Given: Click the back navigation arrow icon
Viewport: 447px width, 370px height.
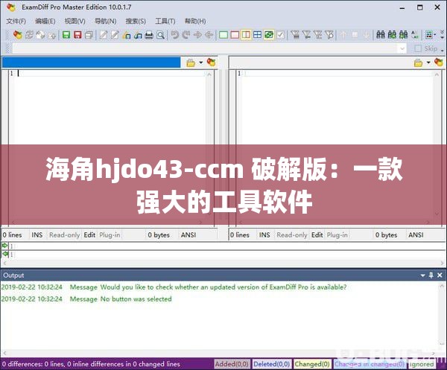Looking at the screenshot, I should point(209,35).
